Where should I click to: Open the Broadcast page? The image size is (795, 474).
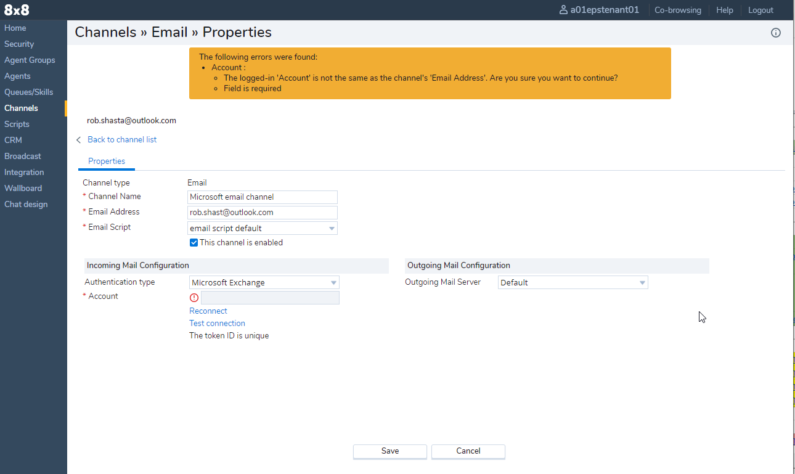click(x=23, y=156)
